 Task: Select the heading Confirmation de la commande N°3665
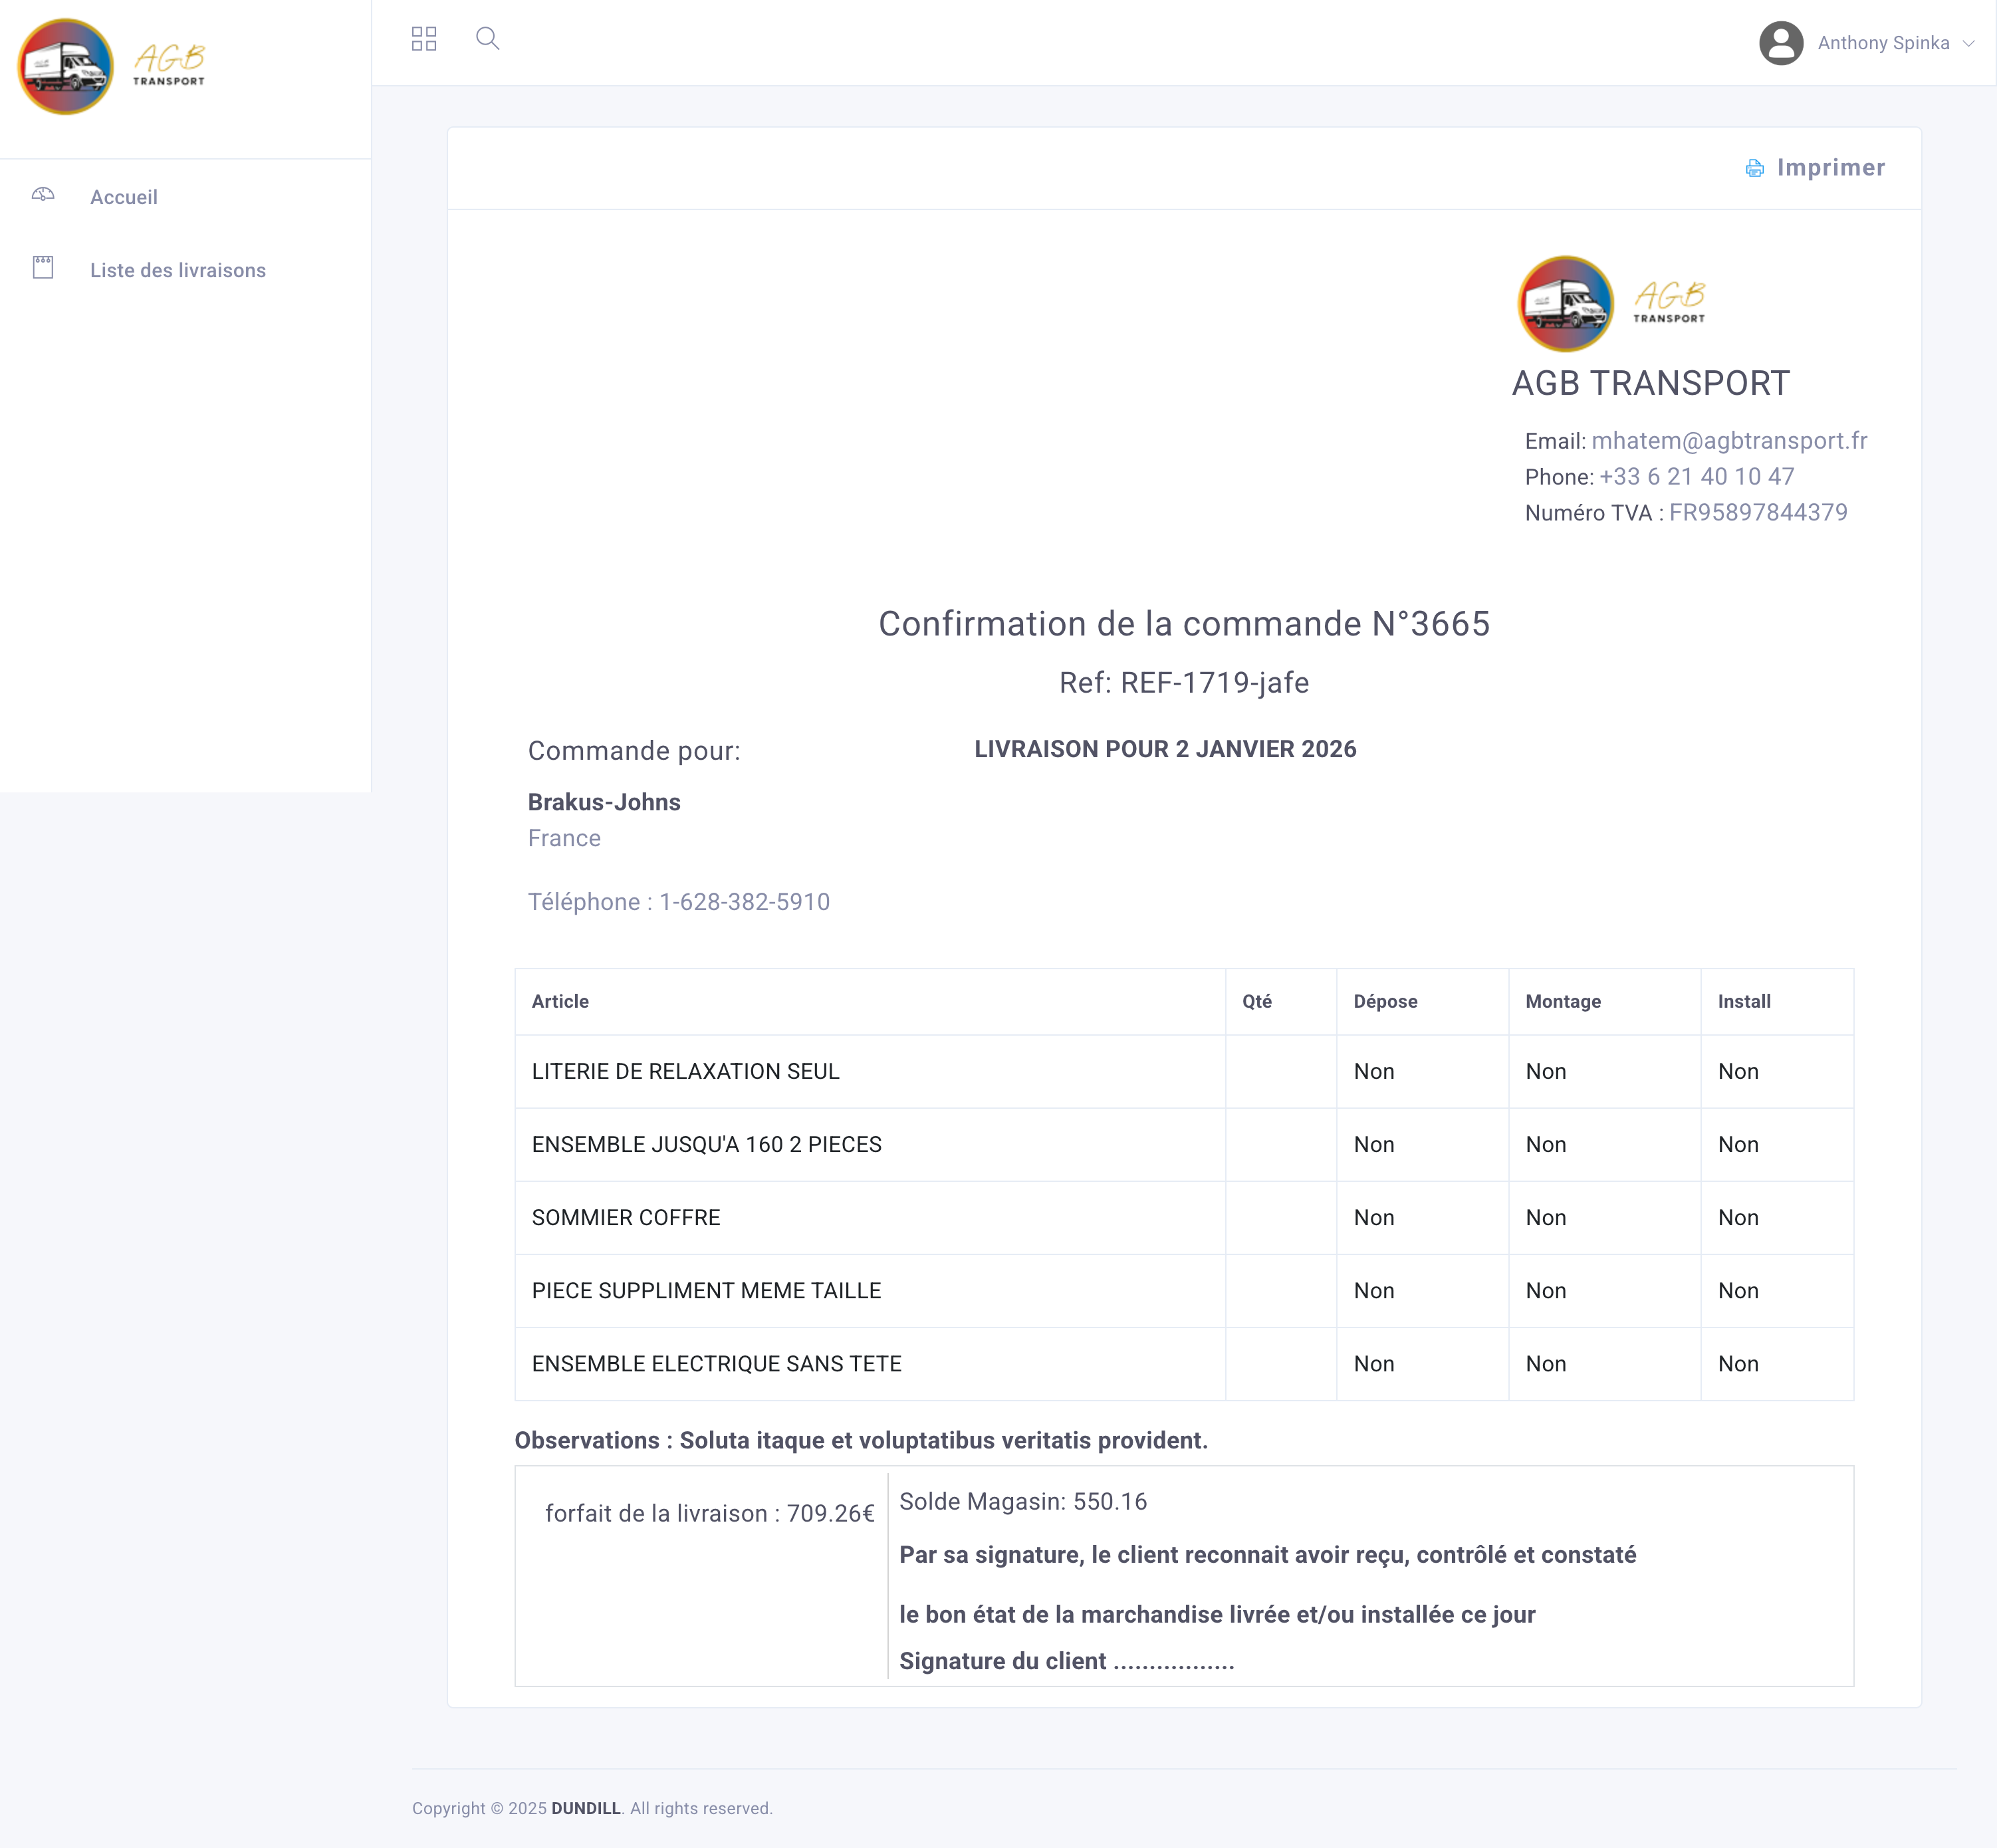tap(1184, 624)
